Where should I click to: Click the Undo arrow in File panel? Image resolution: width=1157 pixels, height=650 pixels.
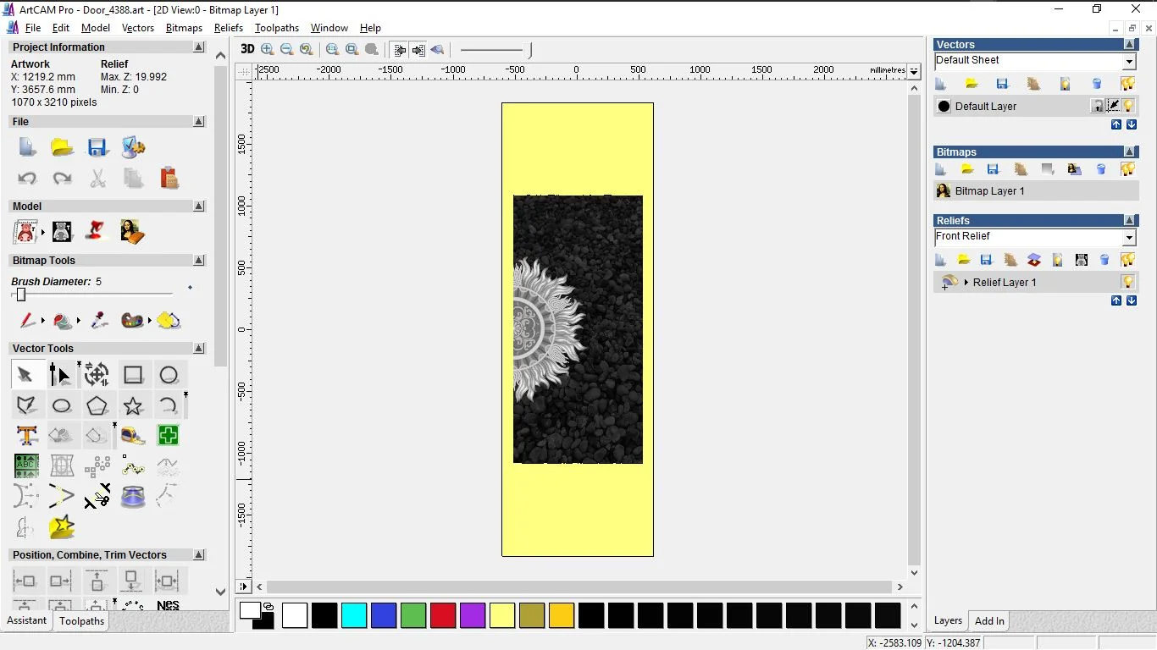27,179
